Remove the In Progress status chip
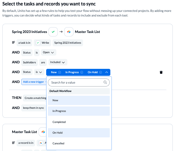 [82, 72]
